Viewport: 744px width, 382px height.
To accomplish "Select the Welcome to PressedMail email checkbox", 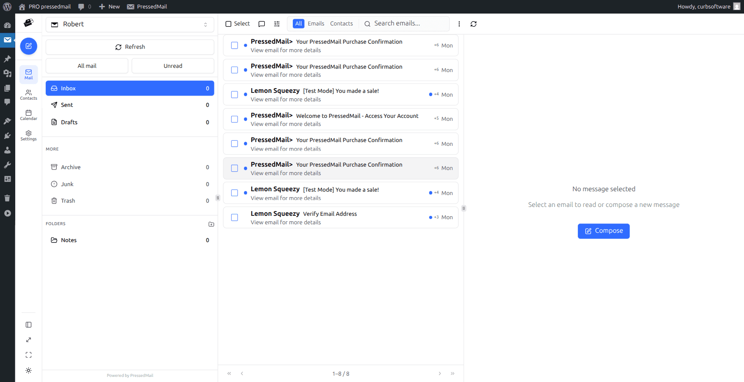I will [234, 119].
